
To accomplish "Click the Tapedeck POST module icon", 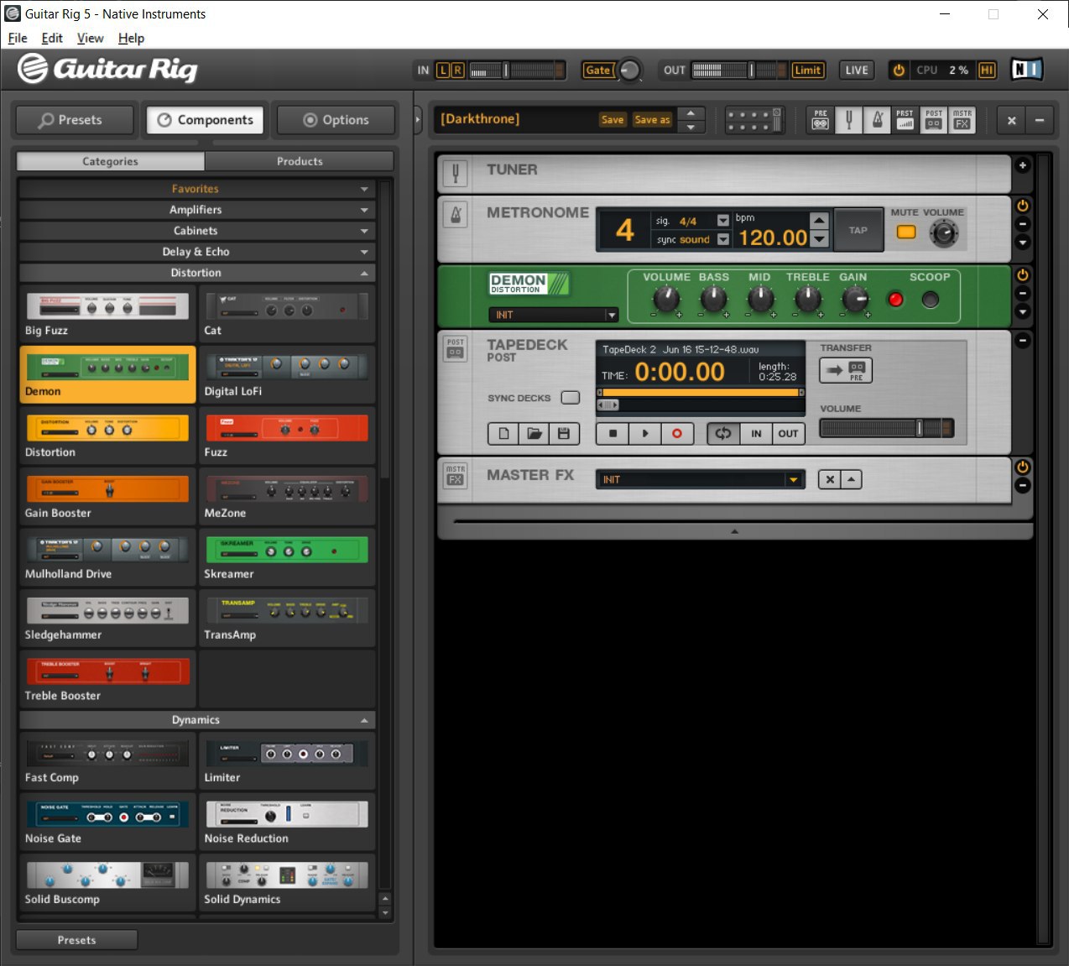I will click(x=456, y=348).
